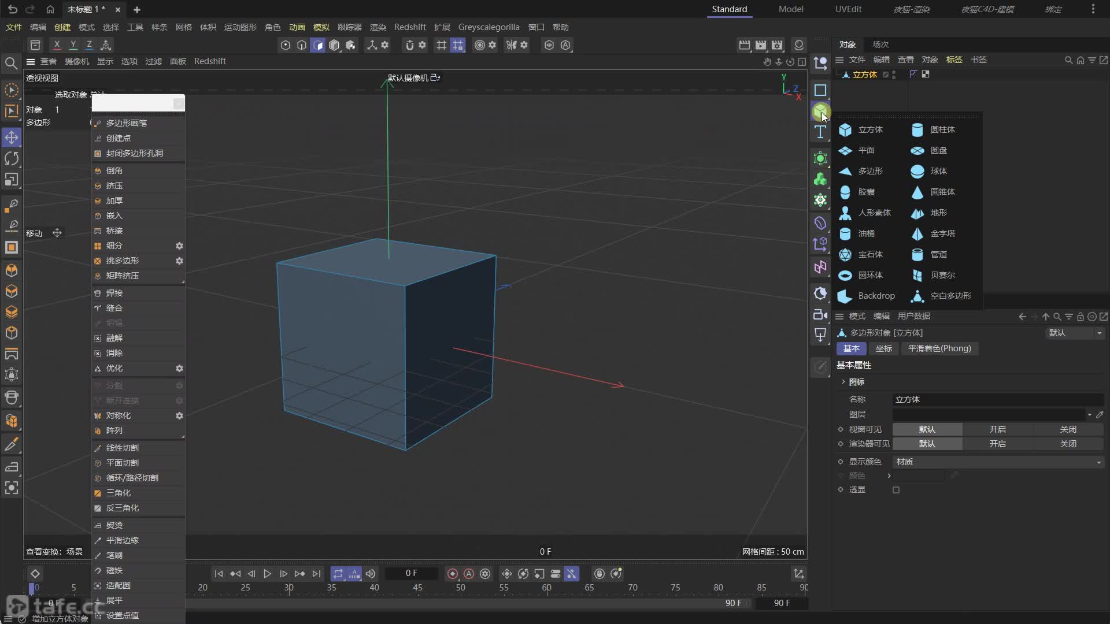This screenshot has height=624, width=1110.
Task: Pick the 圆锥体 cone primitive
Action: (x=934, y=192)
